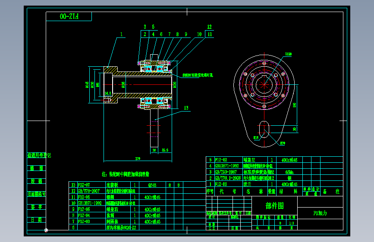Viewport: 374px width, 242px height.
Task: Select part name 间隔套 in row 7
Action: tap(112, 221)
